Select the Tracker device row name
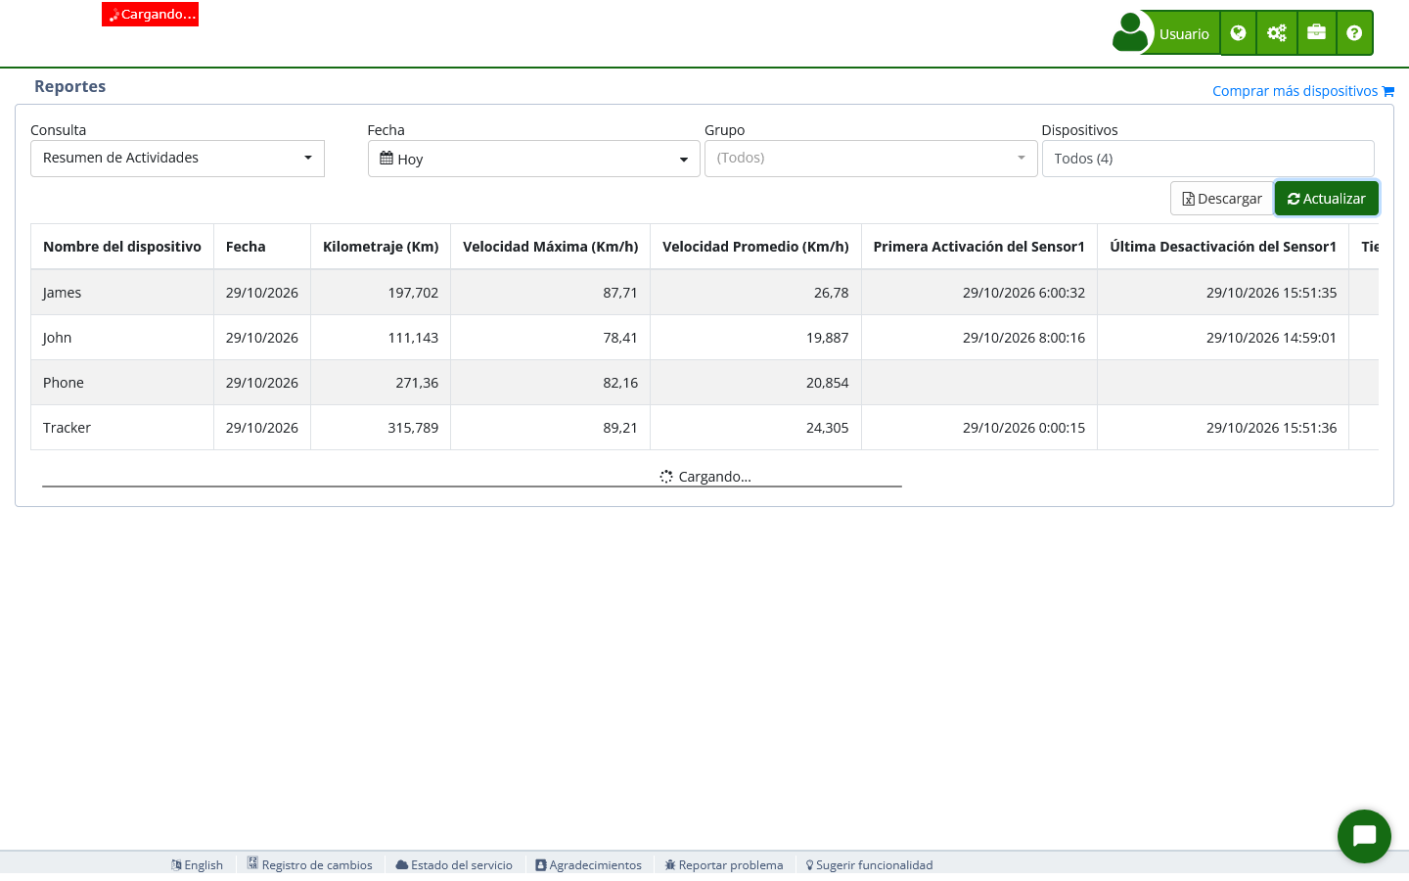1409x881 pixels. coord(67,428)
